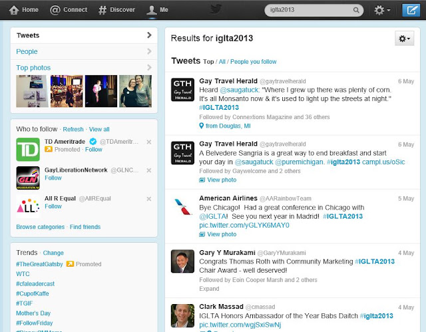Open the Connect @ icon
The width and height of the screenshot is (426, 332).
click(55, 10)
